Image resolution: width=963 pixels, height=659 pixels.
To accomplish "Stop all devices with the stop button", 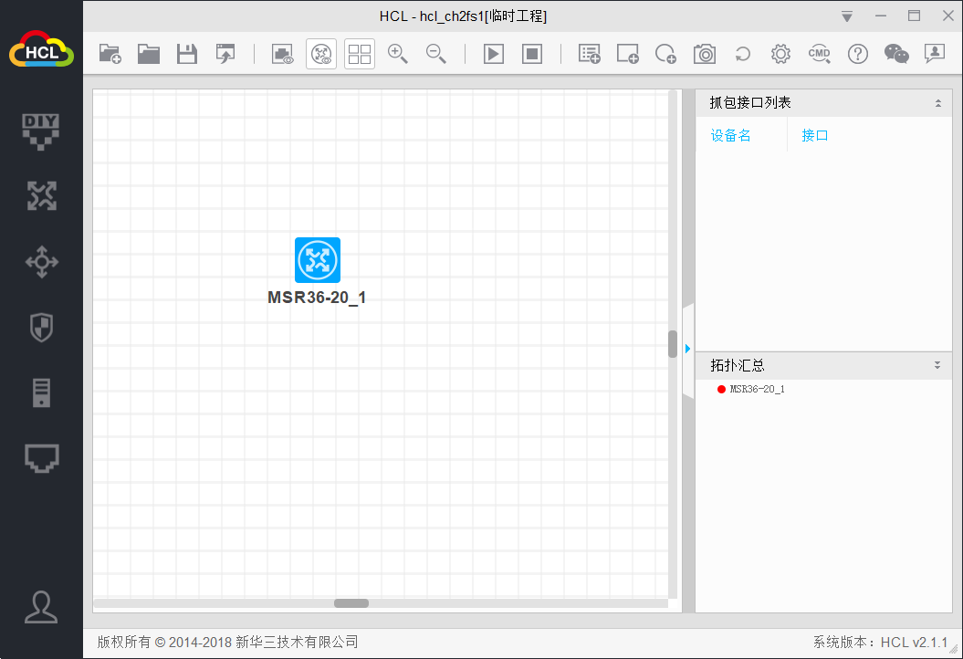I will click(532, 54).
